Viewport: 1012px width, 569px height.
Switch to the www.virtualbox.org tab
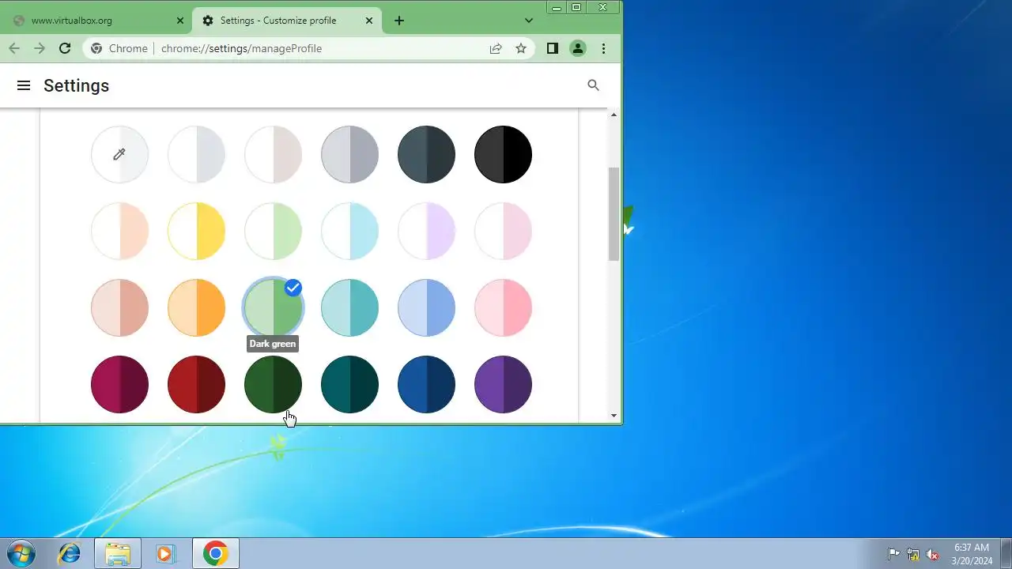(97, 21)
